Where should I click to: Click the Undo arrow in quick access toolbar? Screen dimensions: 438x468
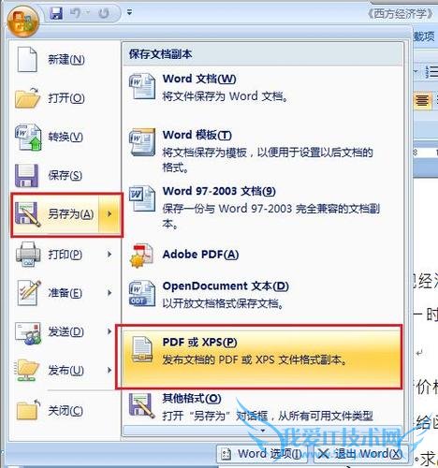coord(75,13)
